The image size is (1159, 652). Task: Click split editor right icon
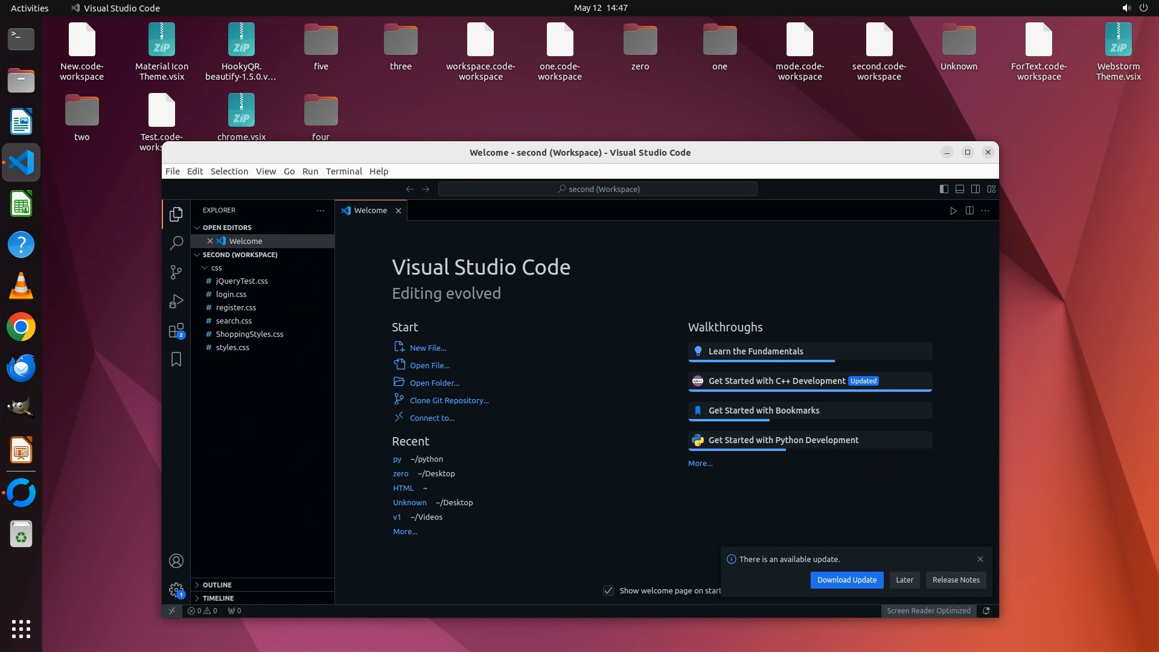(969, 211)
